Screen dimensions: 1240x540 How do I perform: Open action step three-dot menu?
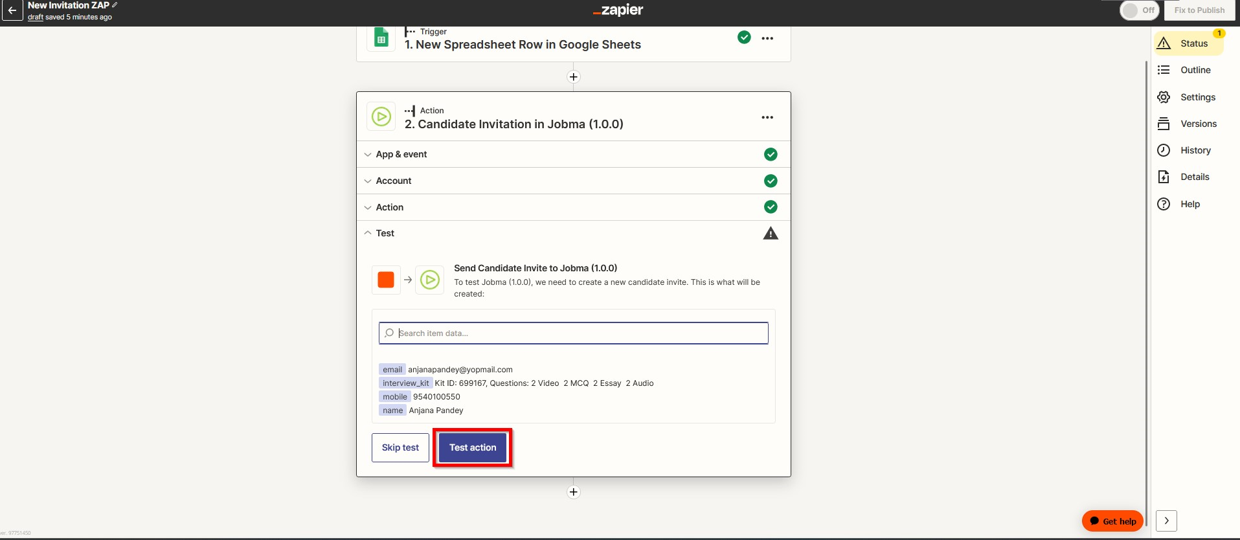pos(767,117)
